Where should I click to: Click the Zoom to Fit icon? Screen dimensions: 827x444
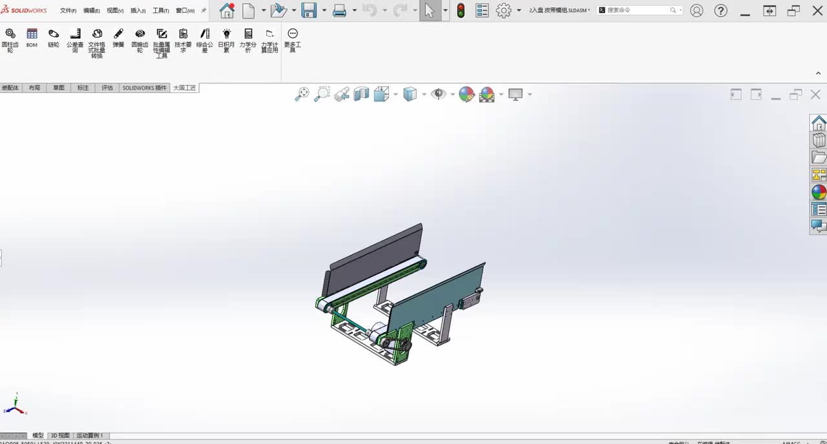(302, 94)
